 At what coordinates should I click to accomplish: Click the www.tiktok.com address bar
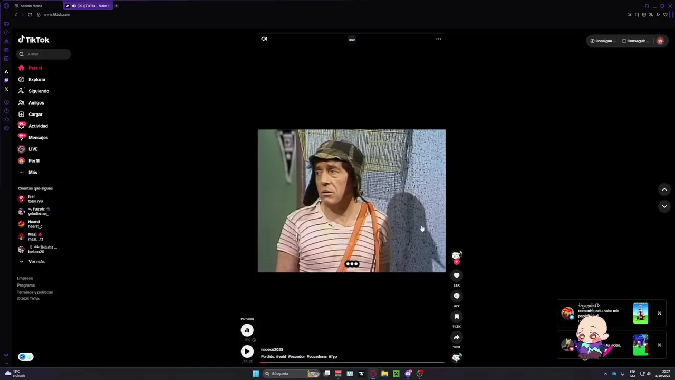(57, 15)
